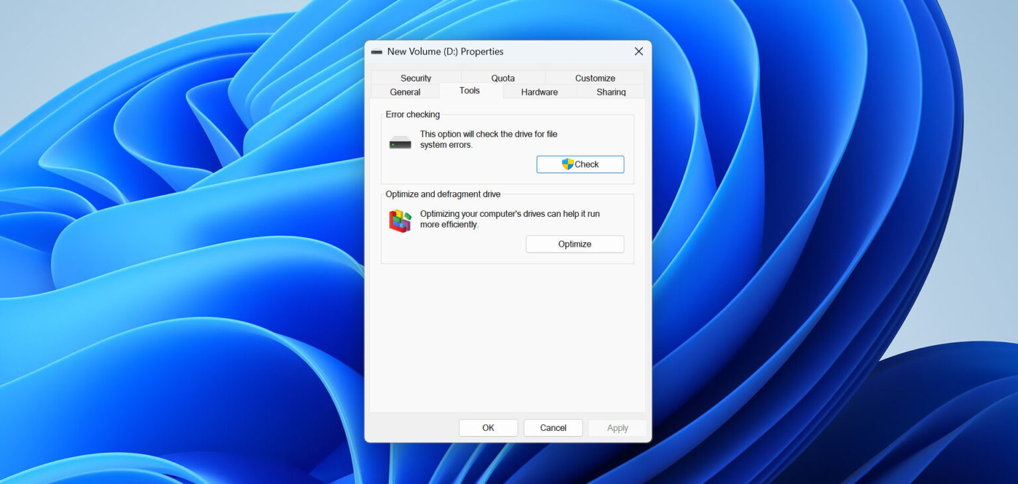Click the Check button
Image resolution: width=1018 pixels, height=484 pixels.
click(580, 164)
